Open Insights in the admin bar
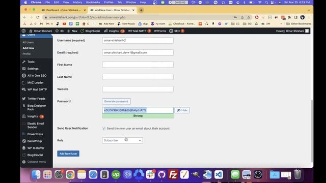Image resolution: width=326 pixels, height=183 pixels. click(114, 31)
